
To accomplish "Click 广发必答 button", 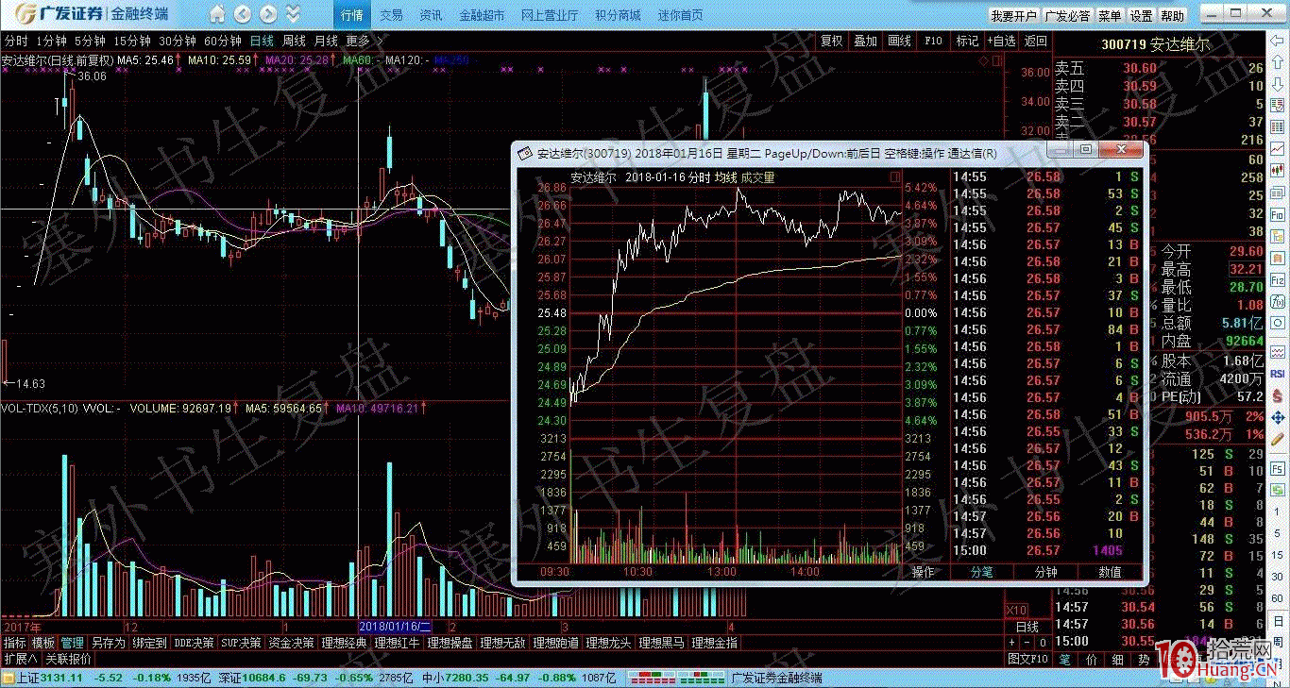I will [1067, 16].
